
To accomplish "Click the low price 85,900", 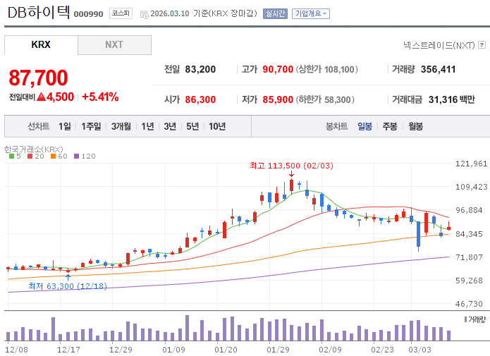I will point(278,99).
